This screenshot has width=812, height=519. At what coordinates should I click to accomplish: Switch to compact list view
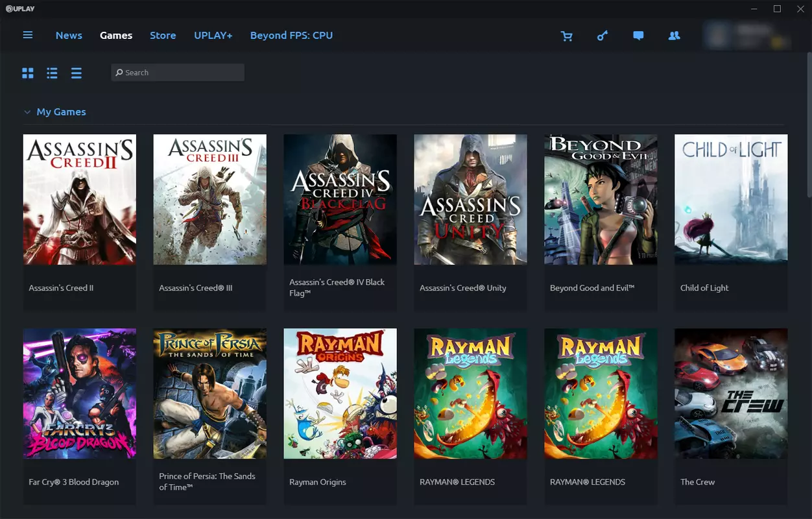[77, 73]
